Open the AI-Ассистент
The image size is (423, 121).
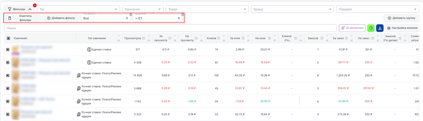point(352,28)
